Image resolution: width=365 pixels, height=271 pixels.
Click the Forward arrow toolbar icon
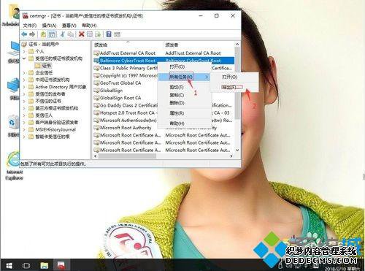32,34
